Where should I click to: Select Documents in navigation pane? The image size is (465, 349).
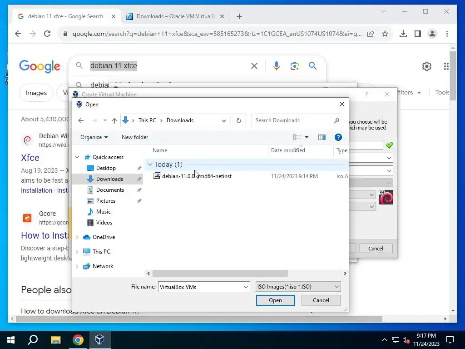(110, 190)
